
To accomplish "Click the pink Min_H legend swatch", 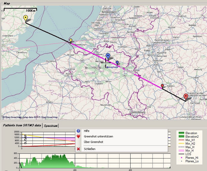I will point(181,150).
